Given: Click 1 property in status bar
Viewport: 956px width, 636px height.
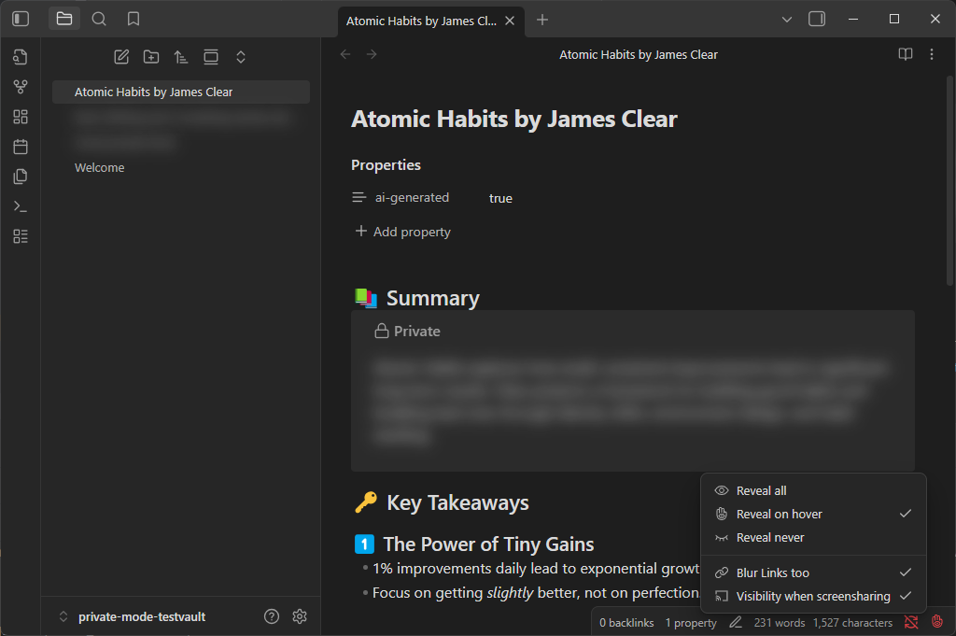Looking at the screenshot, I should point(691,623).
